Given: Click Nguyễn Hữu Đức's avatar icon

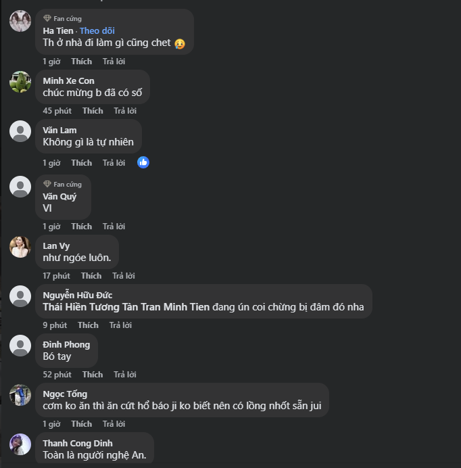Looking at the screenshot, I should [x=20, y=296].
